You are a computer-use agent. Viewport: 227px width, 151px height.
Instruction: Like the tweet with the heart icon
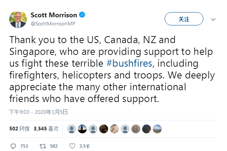pos(73,146)
